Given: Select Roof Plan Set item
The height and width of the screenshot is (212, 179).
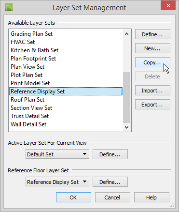Looking at the screenshot, I should point(28,100).
